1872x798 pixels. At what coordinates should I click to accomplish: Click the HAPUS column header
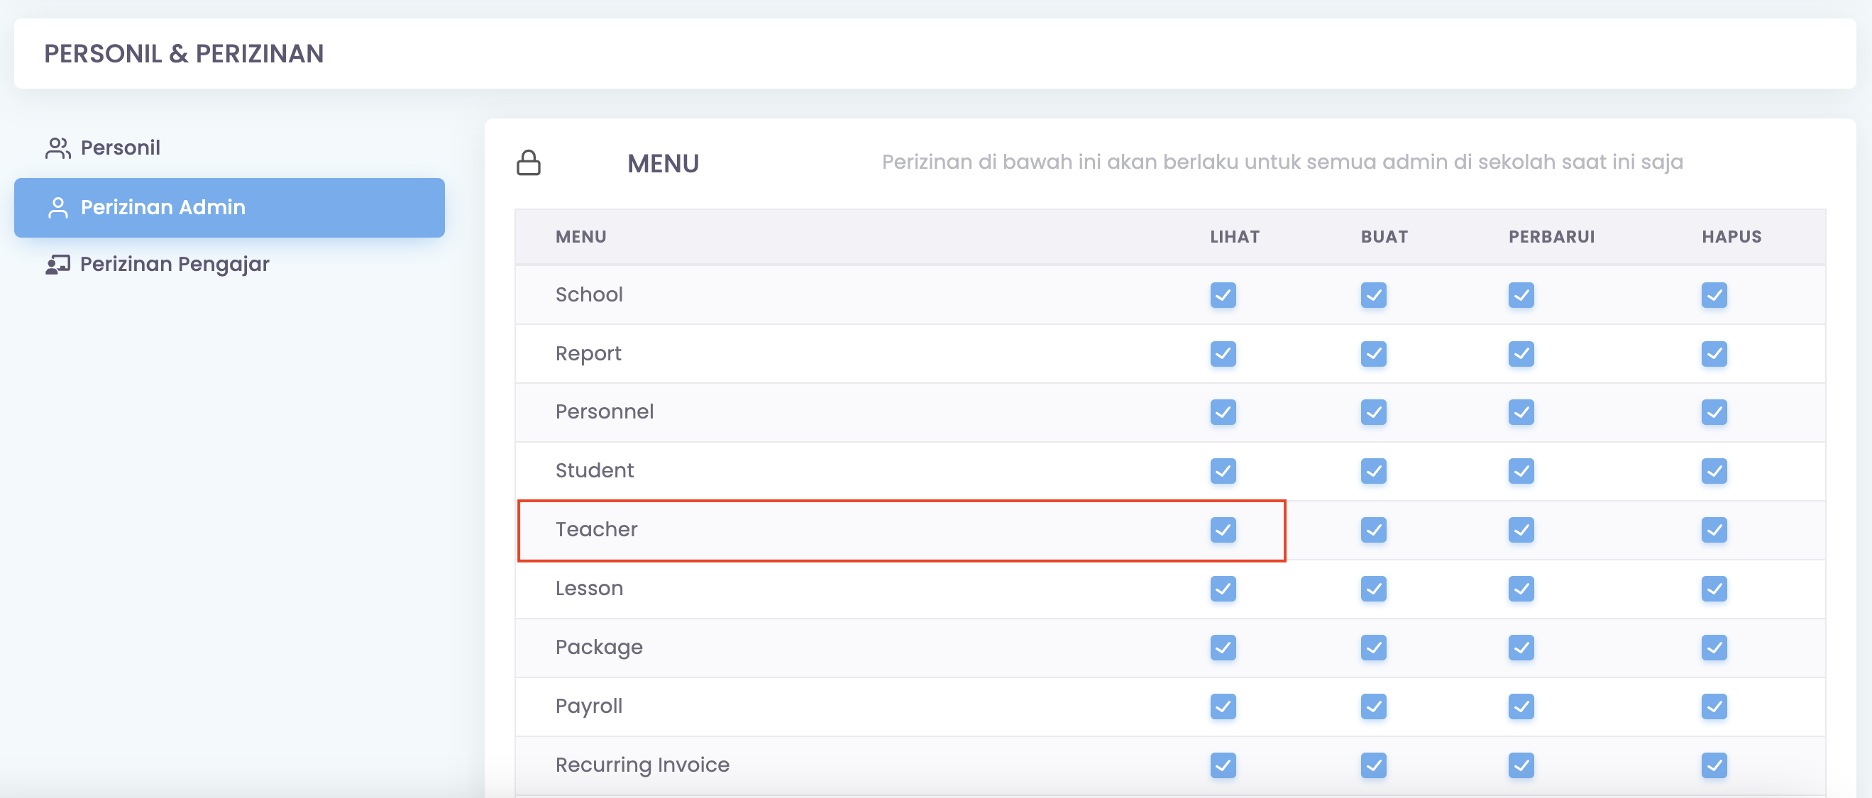pyautogui.click(x=1731, y=237)
